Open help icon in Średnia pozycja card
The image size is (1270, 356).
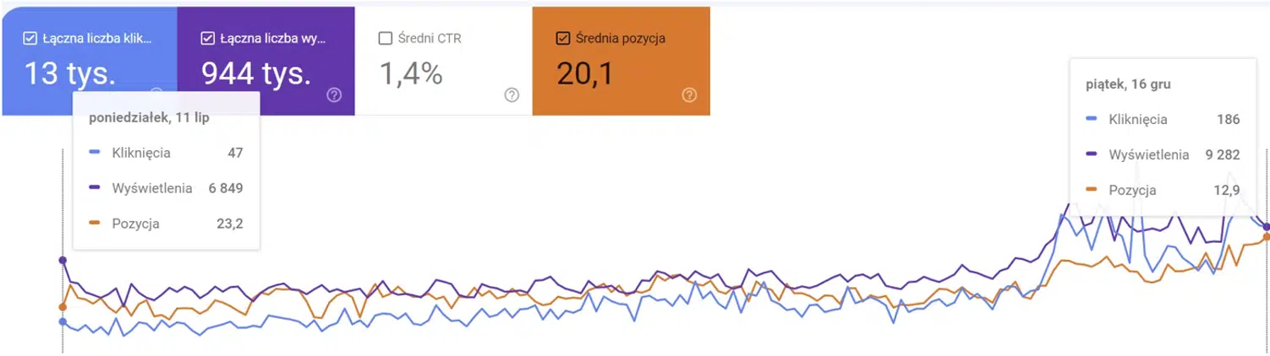tap(689, 94)
